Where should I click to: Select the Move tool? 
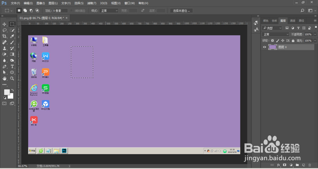[4, 24]
